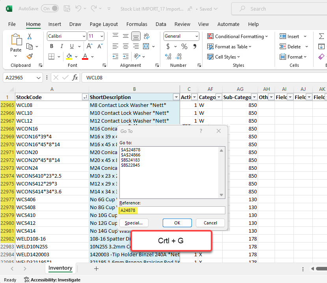
Task: Toggle the StockCode column filter button
Action: point(85,97)
